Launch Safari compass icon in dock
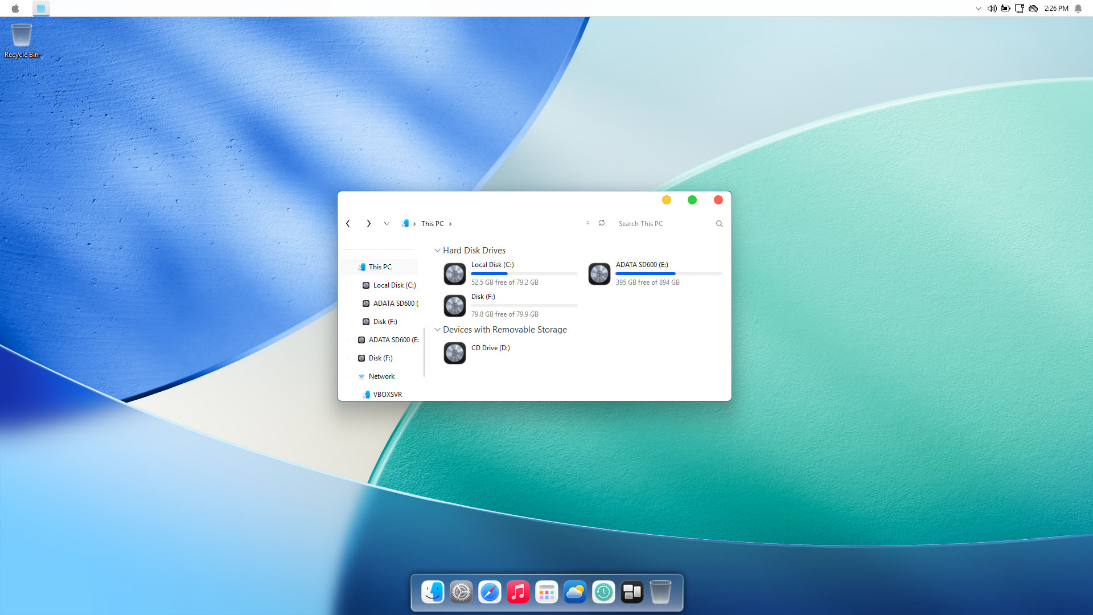Image resolution: width=1093 pixels, height=615 pixels. point(490,592)
